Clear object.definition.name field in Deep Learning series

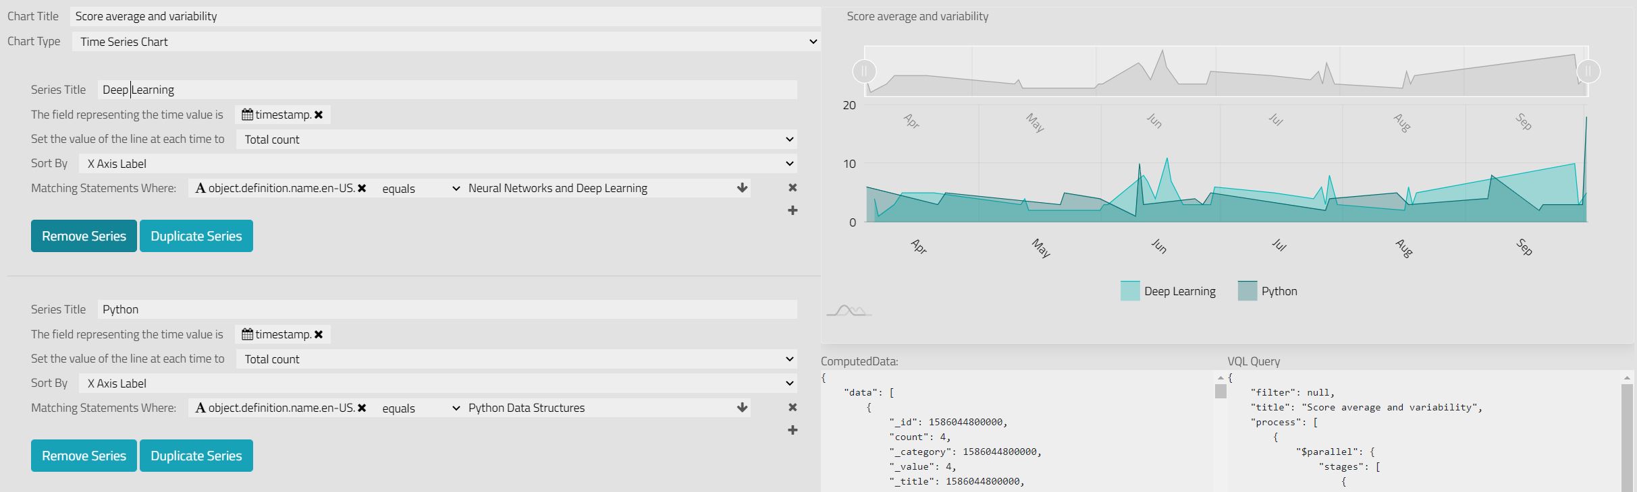[x=362, y=189]
